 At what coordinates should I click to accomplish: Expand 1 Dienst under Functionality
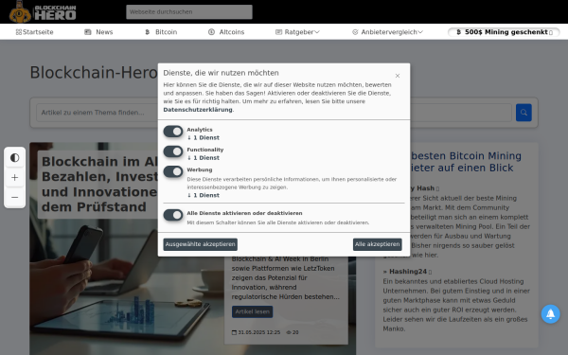coord(204,158)
